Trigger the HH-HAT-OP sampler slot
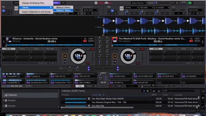 tap(145, 82)
